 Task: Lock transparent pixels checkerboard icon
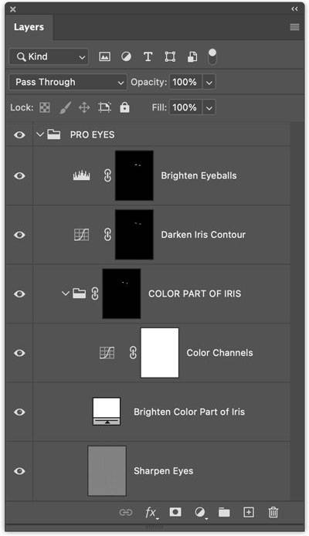[45, 107]
